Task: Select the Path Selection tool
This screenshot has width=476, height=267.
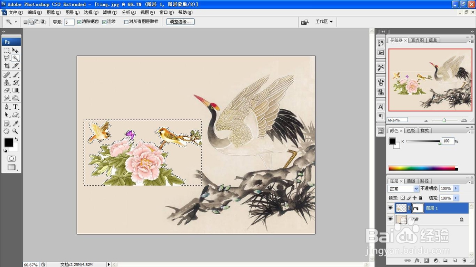Action: 7,114
